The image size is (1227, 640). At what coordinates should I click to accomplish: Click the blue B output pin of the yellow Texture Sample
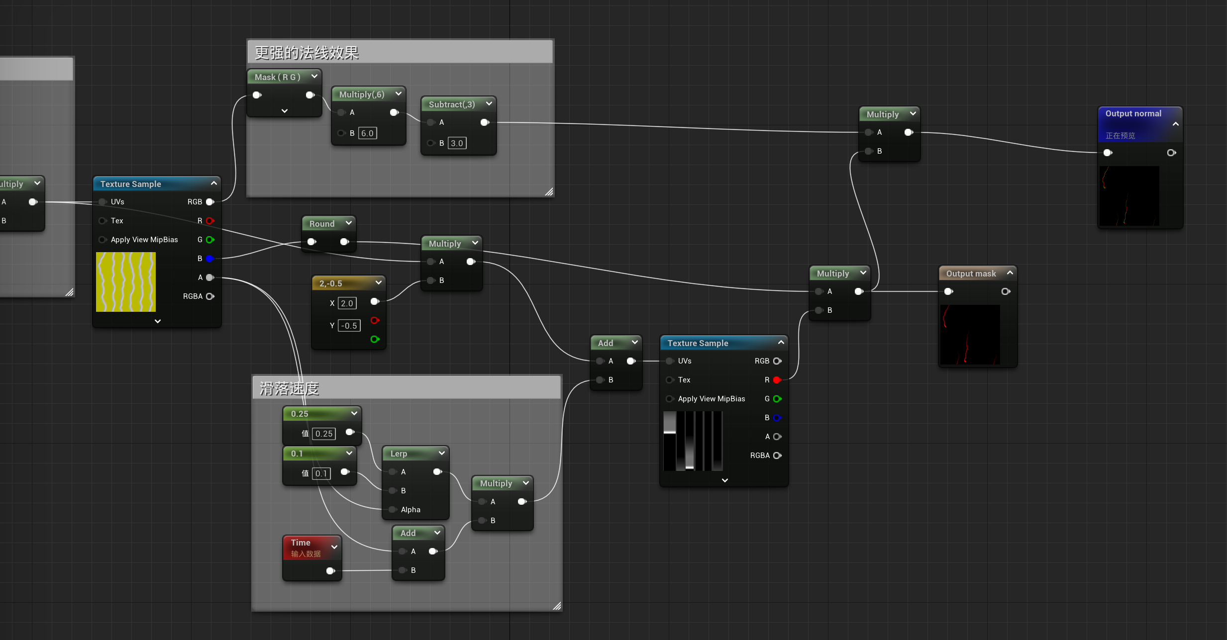209,259
